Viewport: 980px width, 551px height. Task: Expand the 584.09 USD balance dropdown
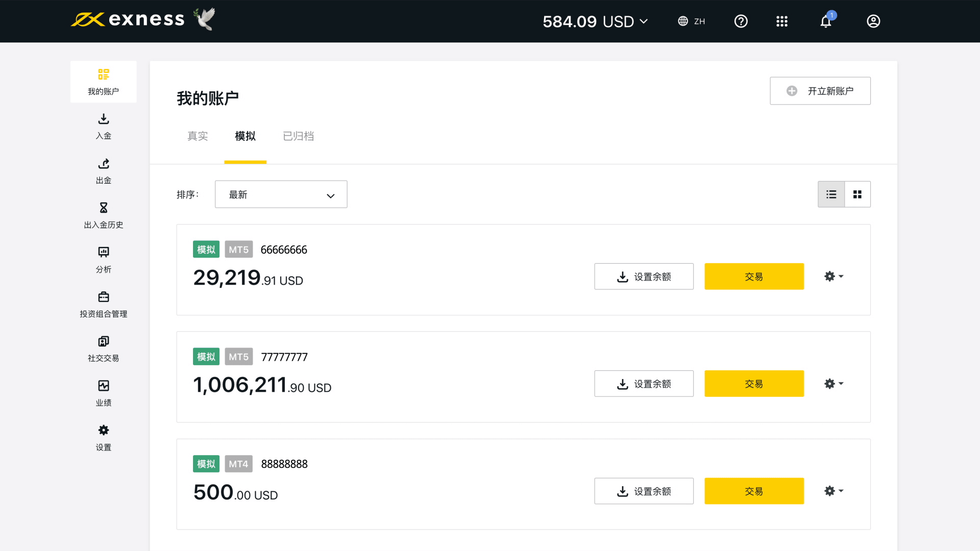point(595,21)
